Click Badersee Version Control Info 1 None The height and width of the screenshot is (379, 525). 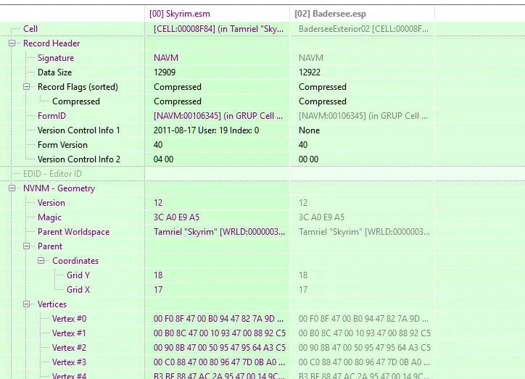coord(309,130)
